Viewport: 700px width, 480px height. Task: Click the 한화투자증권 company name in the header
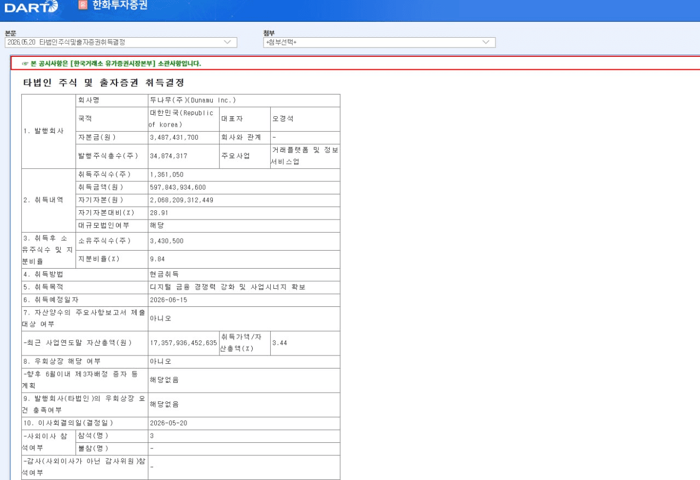point(120,5)
